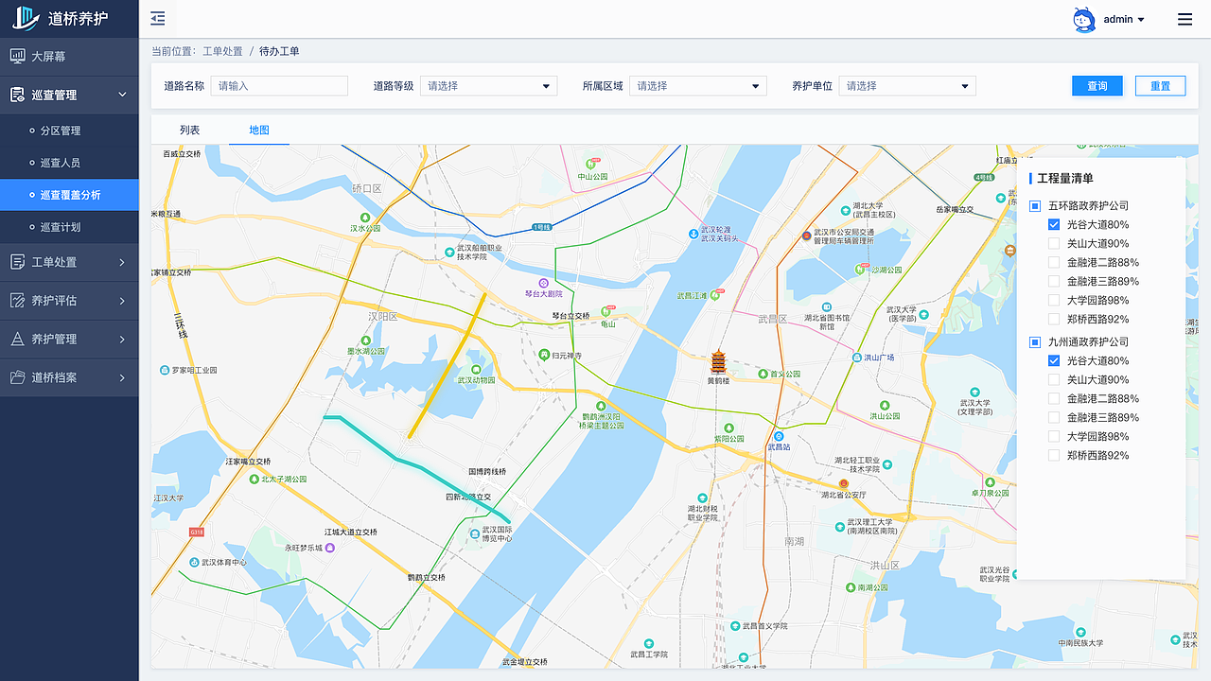Click the 汉水公园 marker on map
Viewport: 1211px width, 681px height.
pos(365,217)
